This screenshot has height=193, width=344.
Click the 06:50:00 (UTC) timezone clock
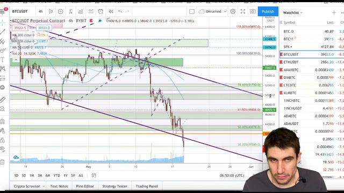click(232, 175)
